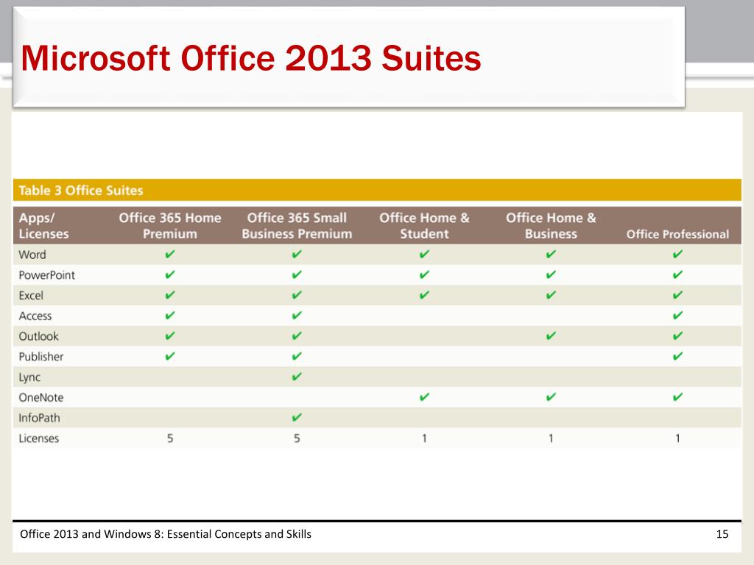Click PowerPoint checkmark under Office Professional

coord(677,275)
